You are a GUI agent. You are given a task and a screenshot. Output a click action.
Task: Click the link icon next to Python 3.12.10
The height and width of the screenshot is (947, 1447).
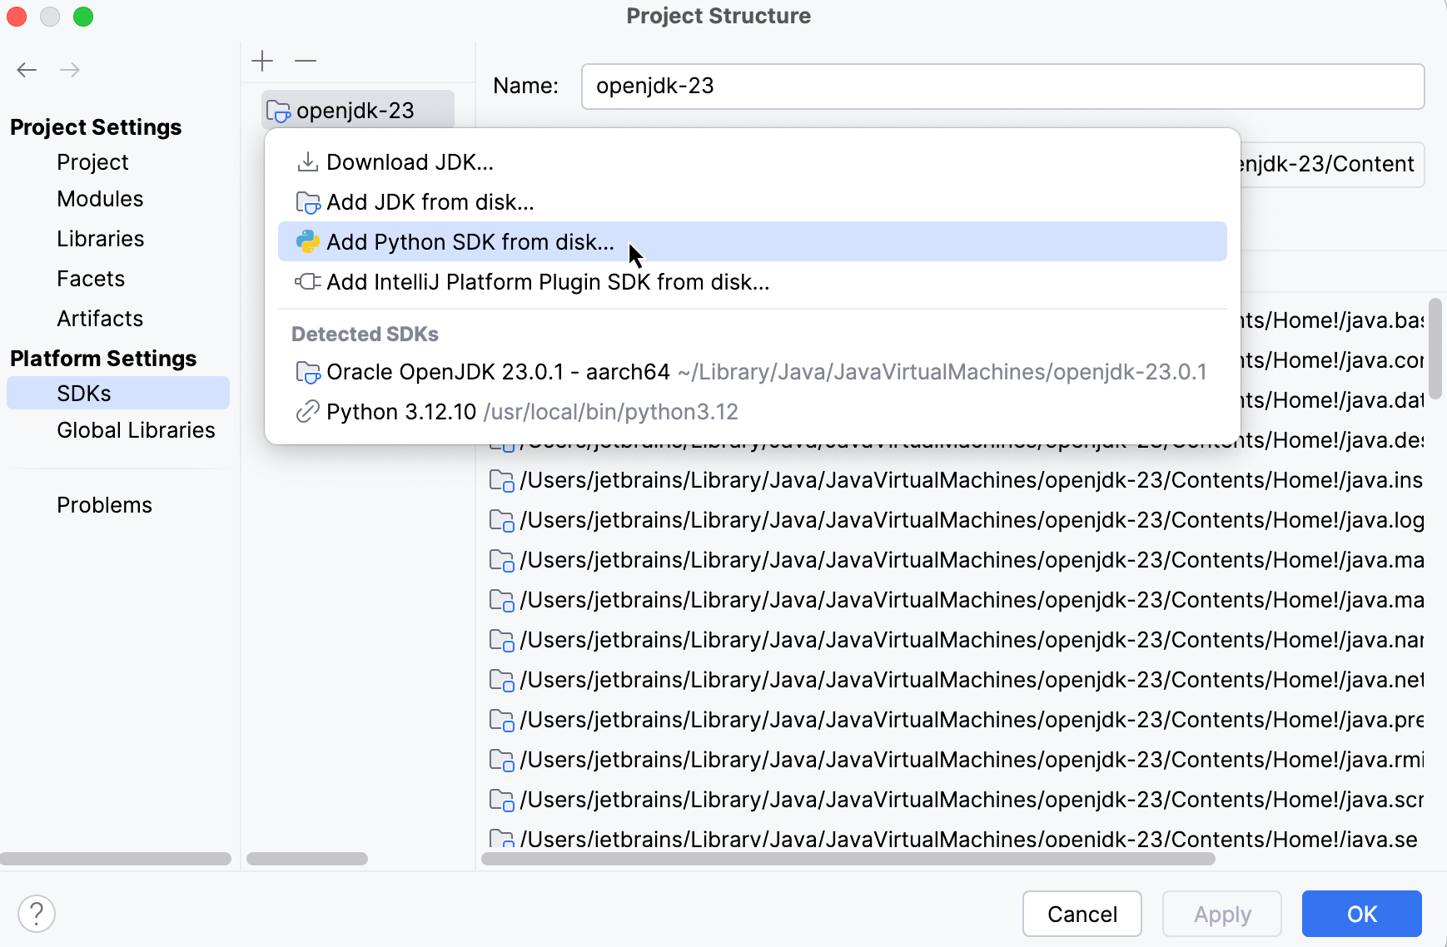click(x=308, y=411)
